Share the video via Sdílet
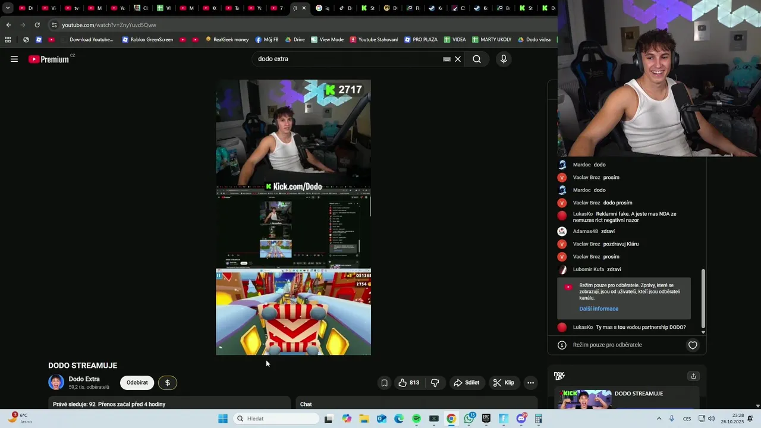This screenshot has height=428, width=761. (467, 383)
